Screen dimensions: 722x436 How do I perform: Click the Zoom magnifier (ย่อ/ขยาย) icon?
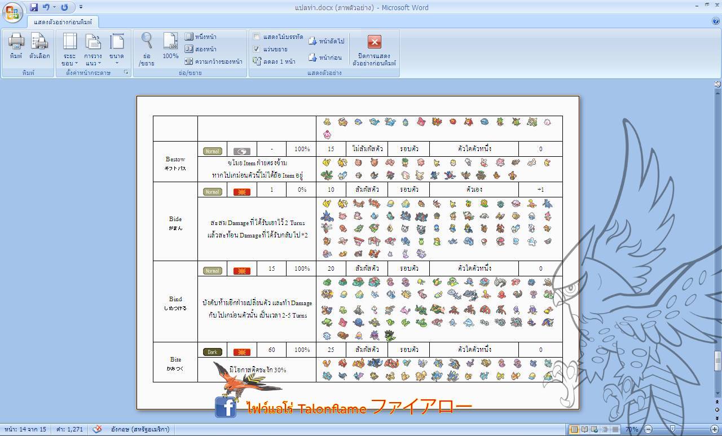pyautogui.click(x=147, y=46)
